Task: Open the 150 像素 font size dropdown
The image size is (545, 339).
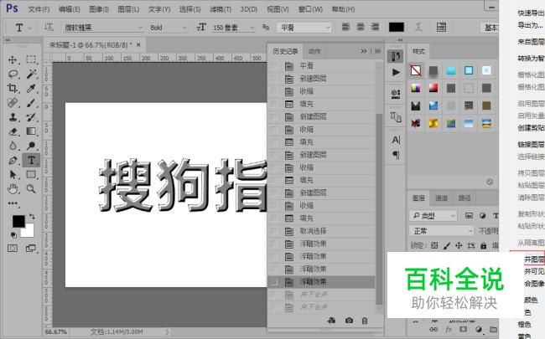Action: click(x=233, y=28)
